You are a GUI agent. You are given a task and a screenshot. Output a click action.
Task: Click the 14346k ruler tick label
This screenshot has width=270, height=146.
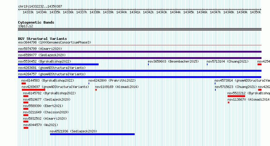point(202,12)
